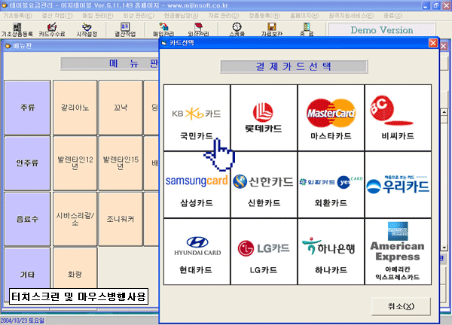Open the 원격지원서비스(E) menu
Viewport: 452px width, 325px height.
351,16
